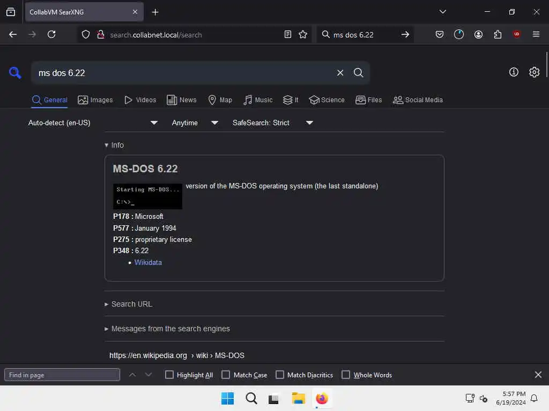This screenshot has height=411, width=549.
Task: Click the page vertical scrollbar
Action: 546,65
